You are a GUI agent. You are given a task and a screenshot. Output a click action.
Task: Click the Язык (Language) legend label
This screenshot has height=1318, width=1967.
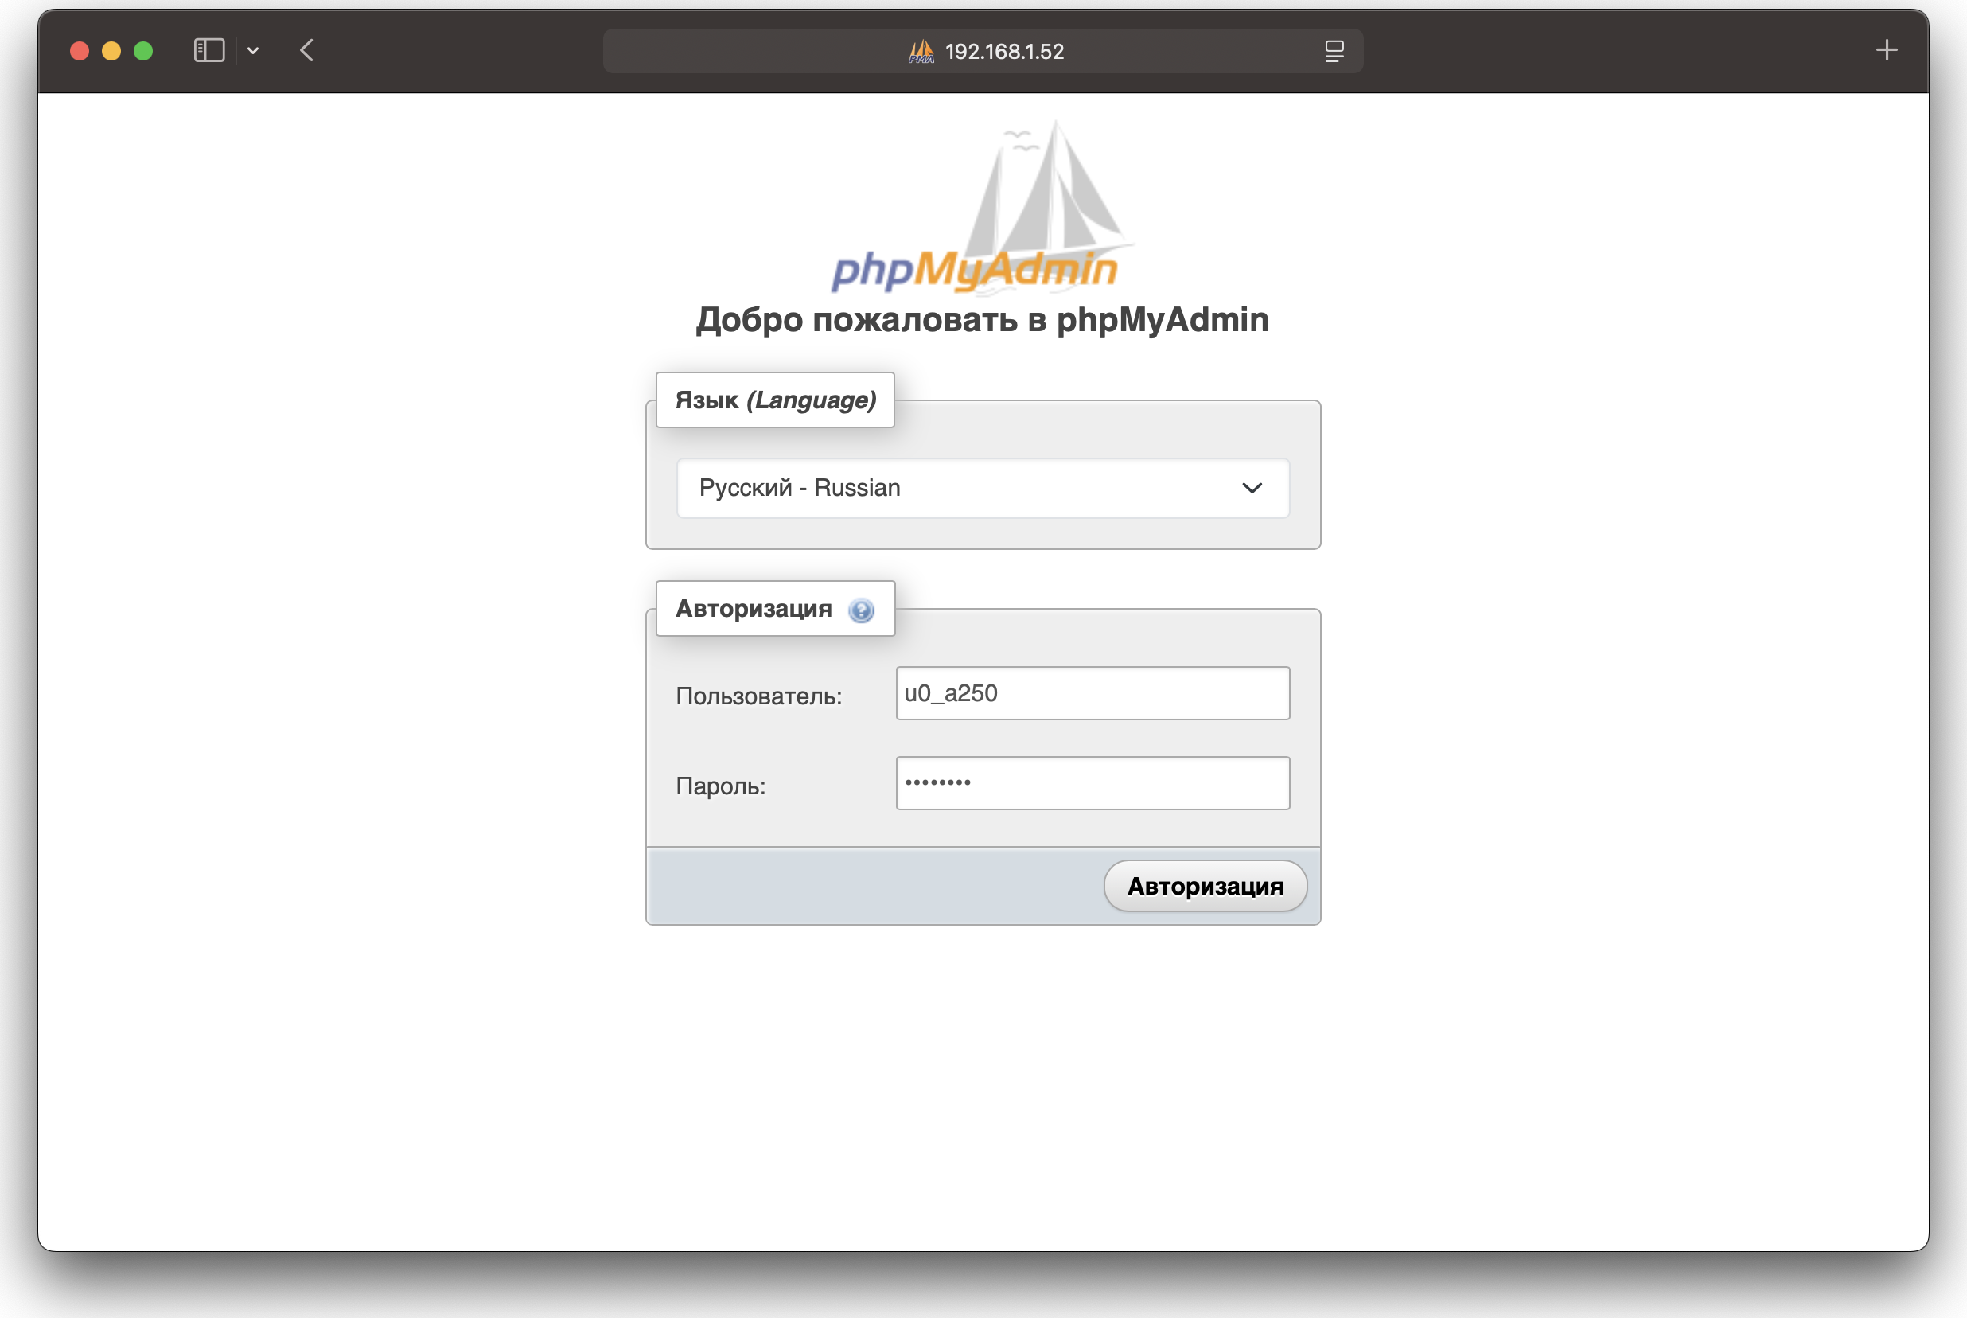pyautogui.click(x=775, y=400)
